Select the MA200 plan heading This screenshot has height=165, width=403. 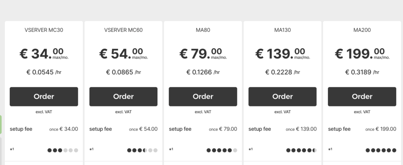point(362,30)
